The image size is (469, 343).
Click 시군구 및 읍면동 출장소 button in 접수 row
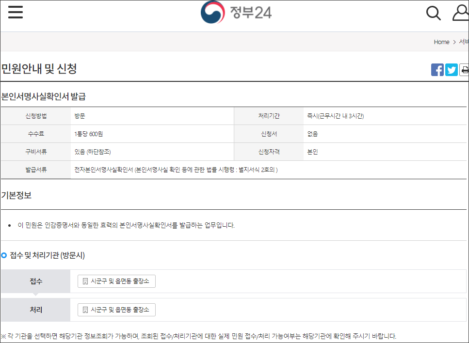tap(116, 281)
